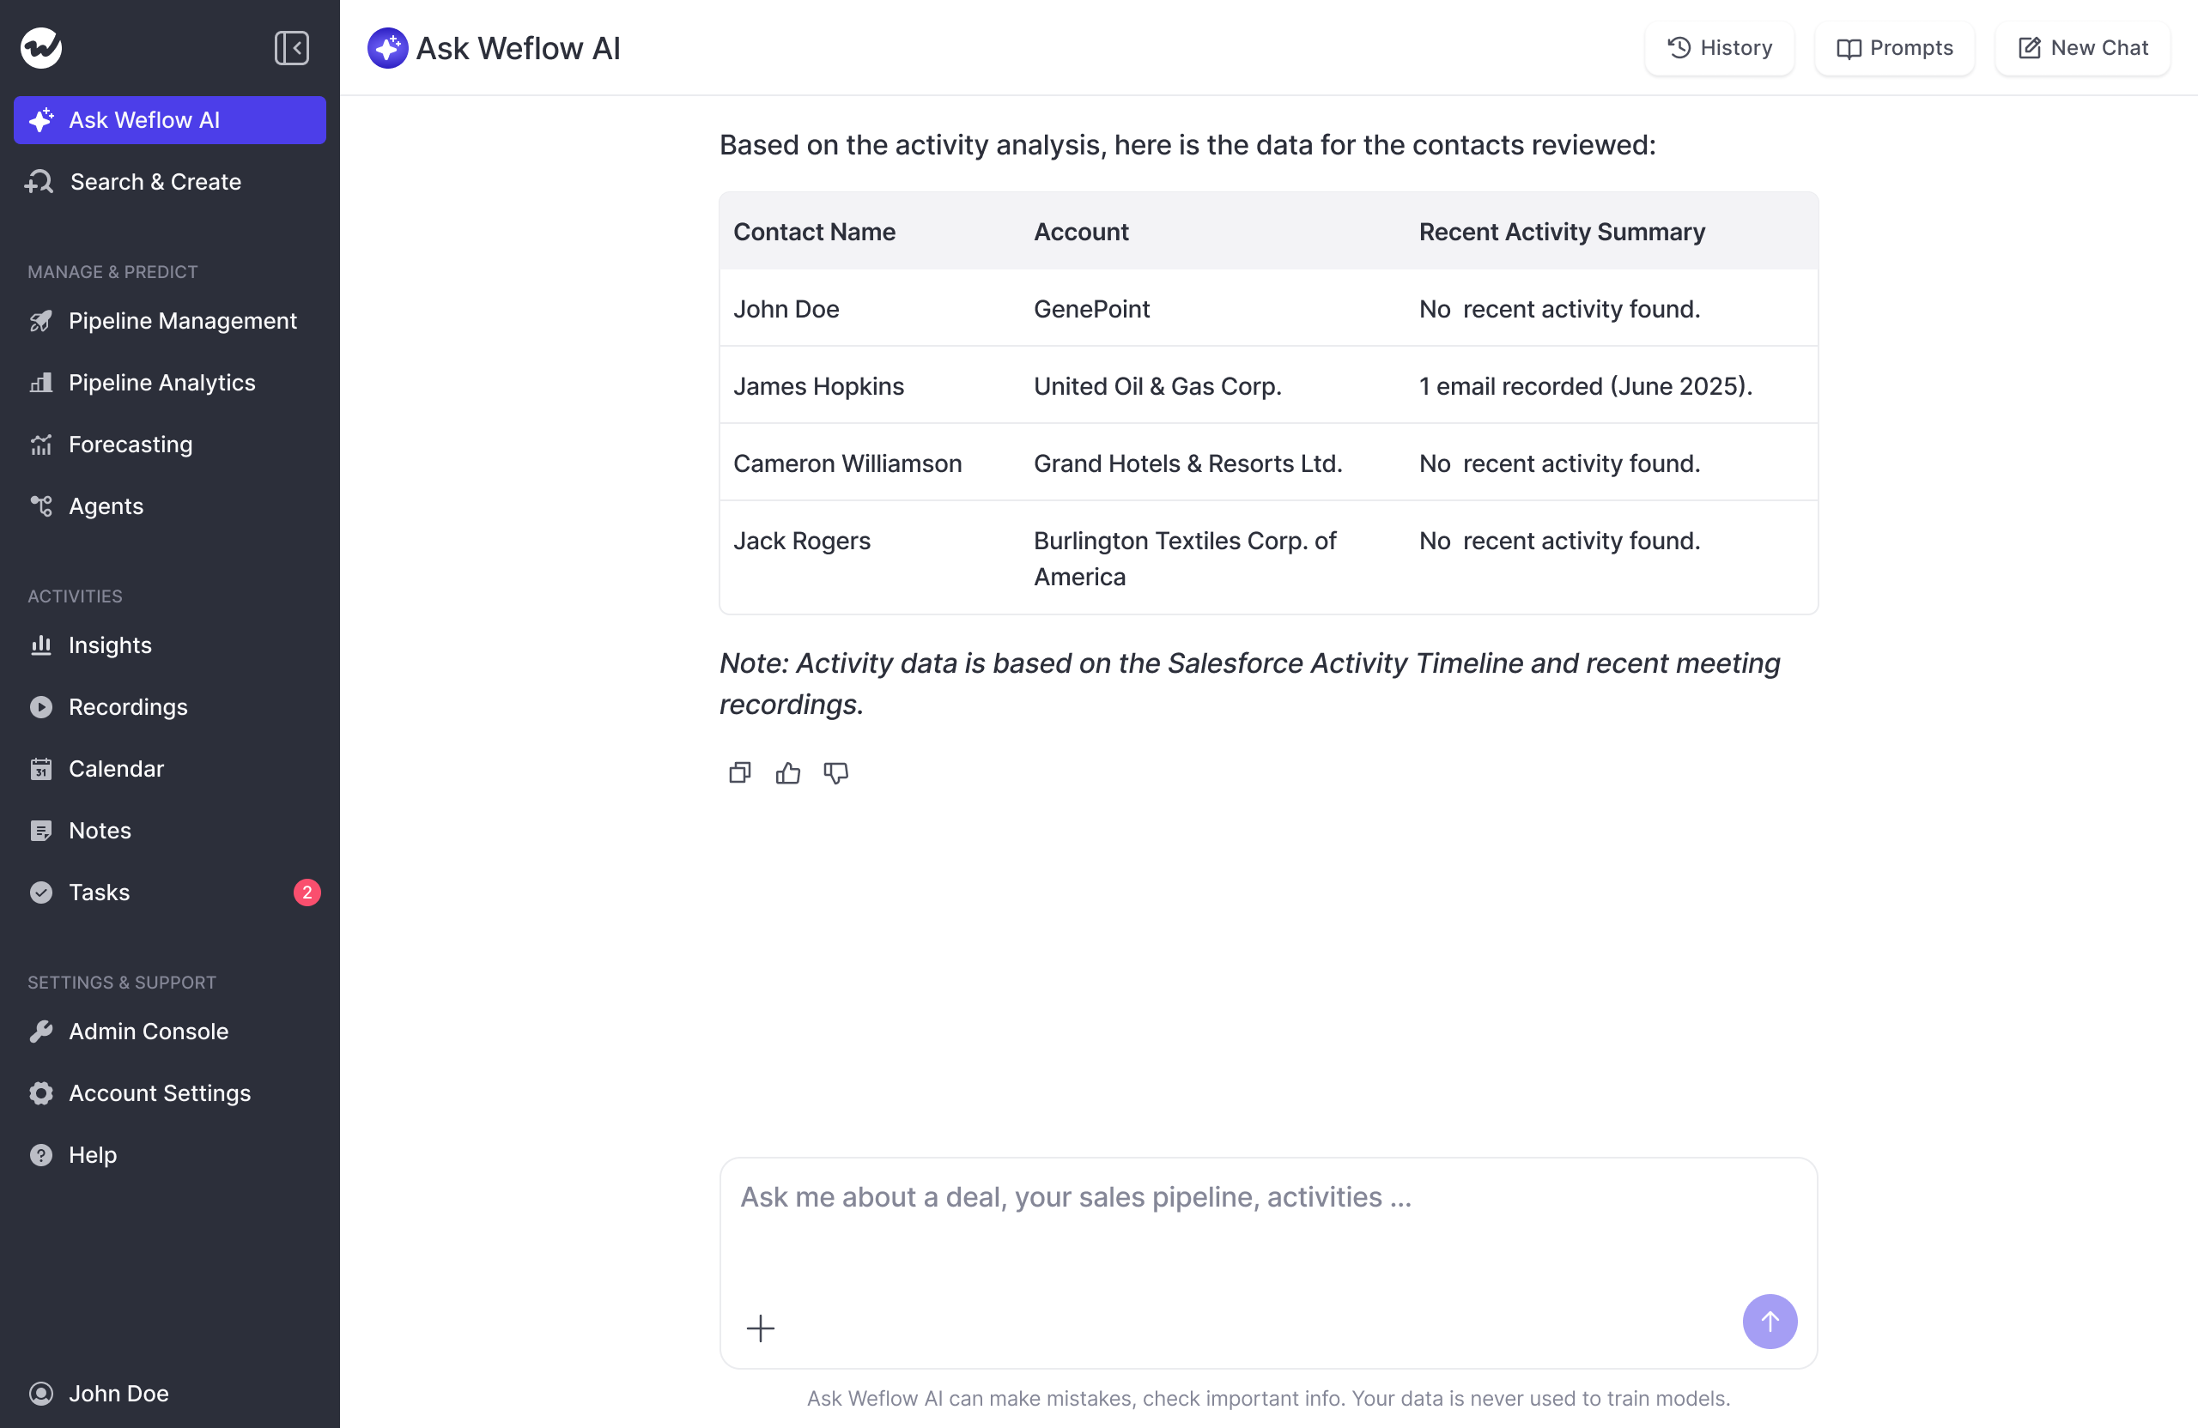Open Search & Create
Image resolution: width=2198 pixels, height=1428 pixels.
pos(170,182)
